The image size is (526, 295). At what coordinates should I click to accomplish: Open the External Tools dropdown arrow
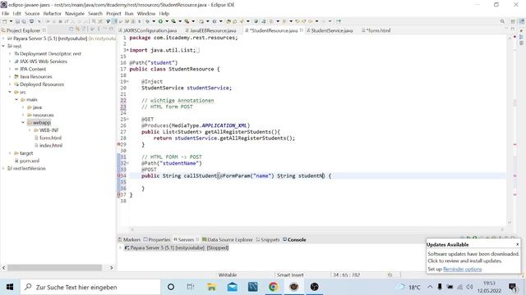(193, 21)
